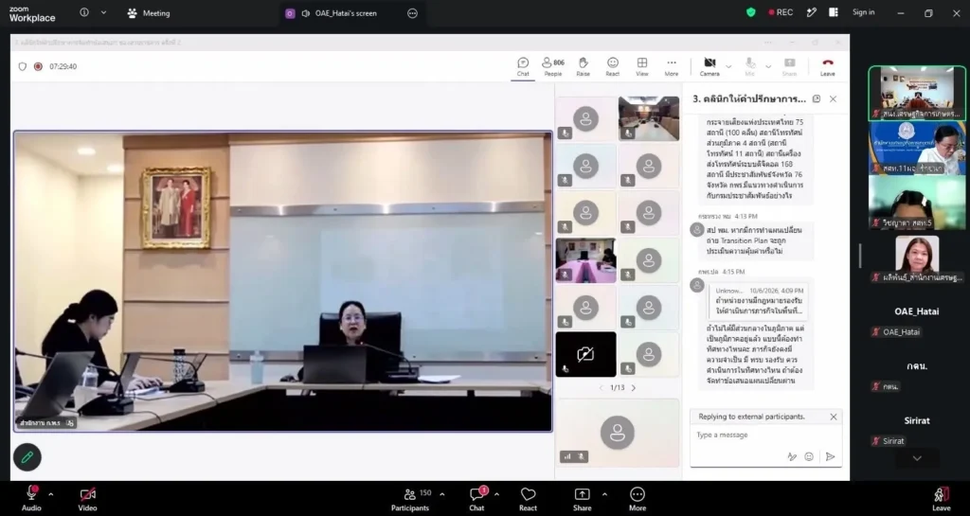Click the Zoom Share screen button
The height and width of the screenshot is (516, 970).
click(583, 499)
